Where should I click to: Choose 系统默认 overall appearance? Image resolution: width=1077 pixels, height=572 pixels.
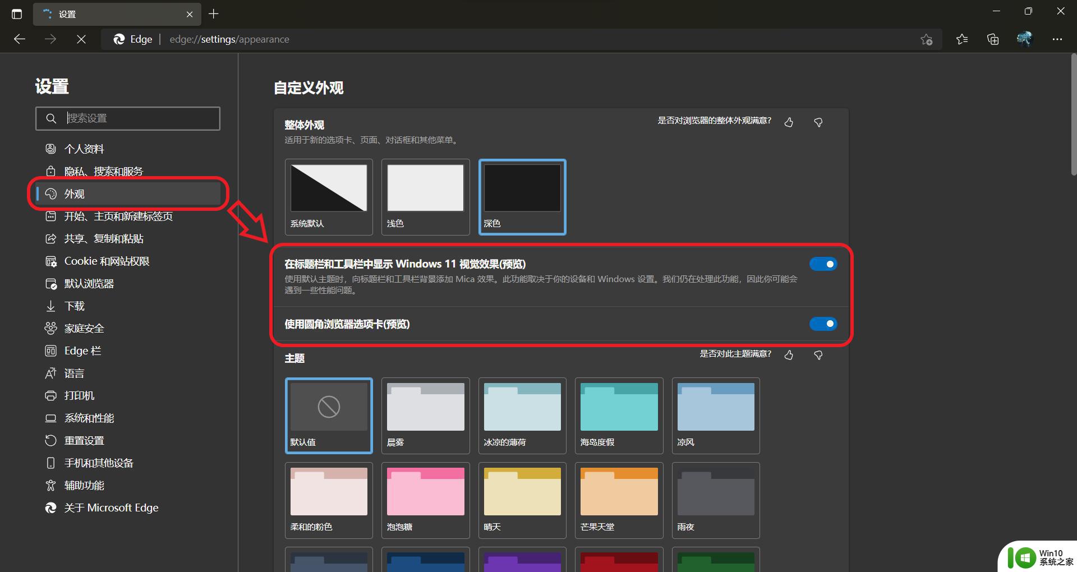click(329, 197)
